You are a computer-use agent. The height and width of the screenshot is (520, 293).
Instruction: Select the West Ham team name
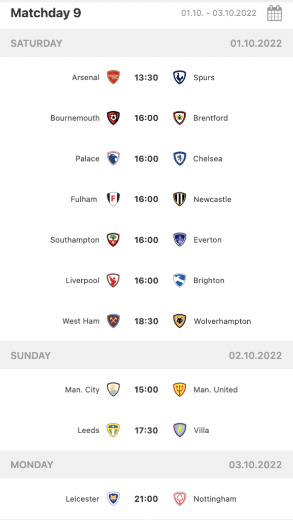[81, 321]
